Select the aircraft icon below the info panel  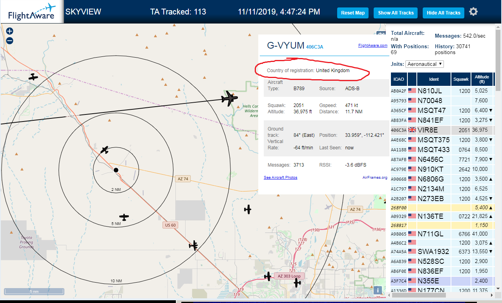[248, 209]
